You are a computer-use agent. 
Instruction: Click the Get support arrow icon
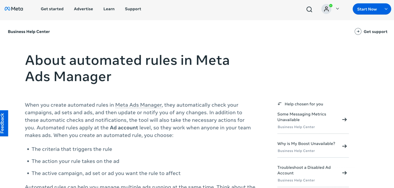(x=358, y=31)
